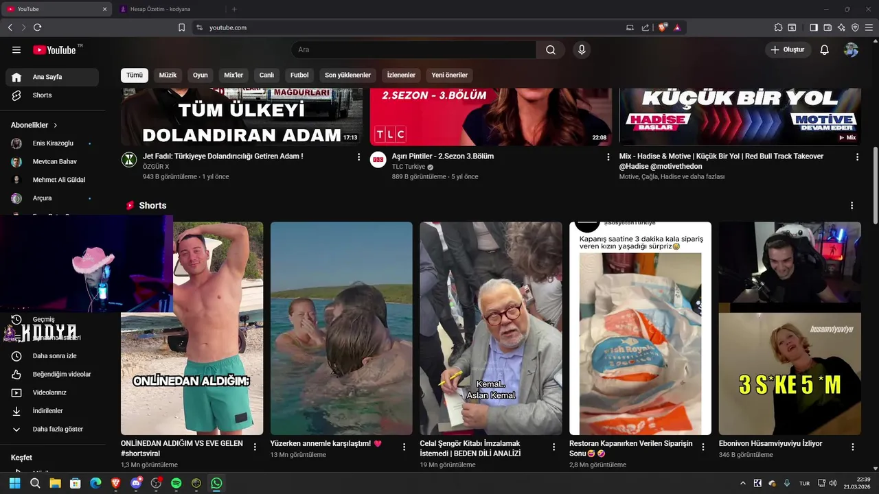Open Discord from the taskbar

136,483
